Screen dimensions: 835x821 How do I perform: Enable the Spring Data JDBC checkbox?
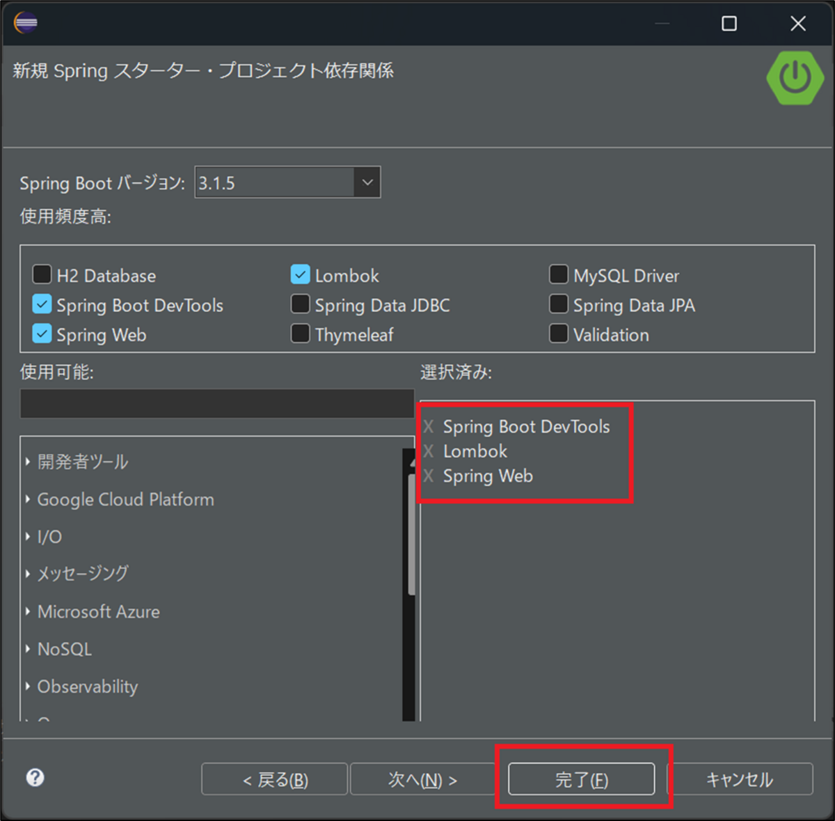300,304
